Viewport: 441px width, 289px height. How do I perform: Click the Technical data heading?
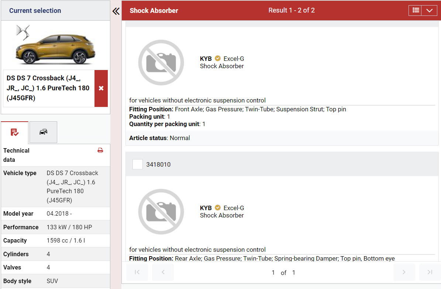16,155
